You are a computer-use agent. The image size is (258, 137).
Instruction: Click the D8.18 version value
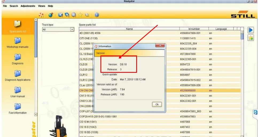point(123,65)
